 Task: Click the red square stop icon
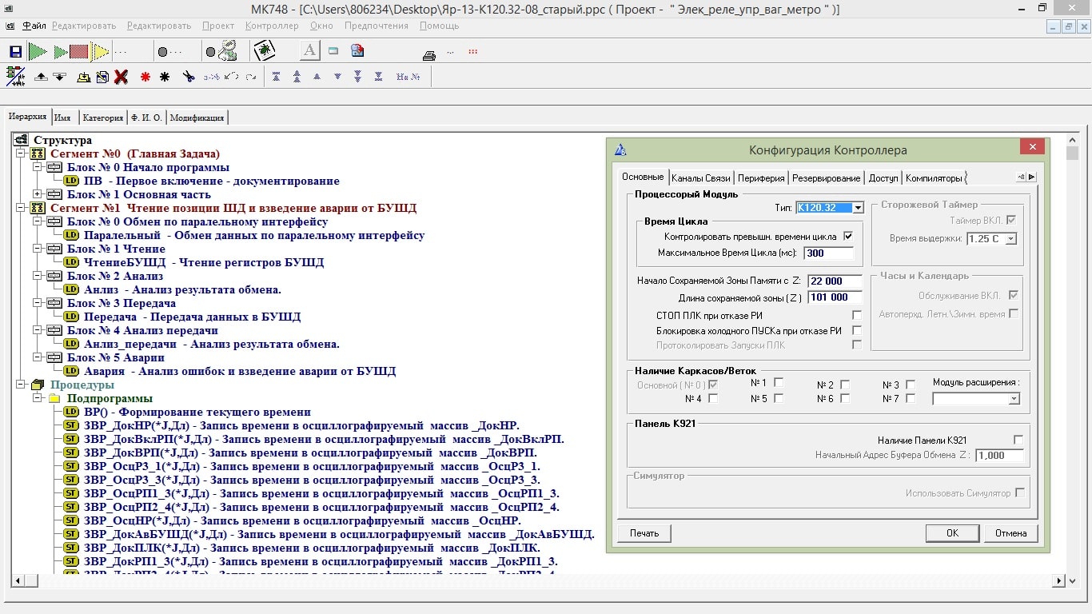click(78, 52)
